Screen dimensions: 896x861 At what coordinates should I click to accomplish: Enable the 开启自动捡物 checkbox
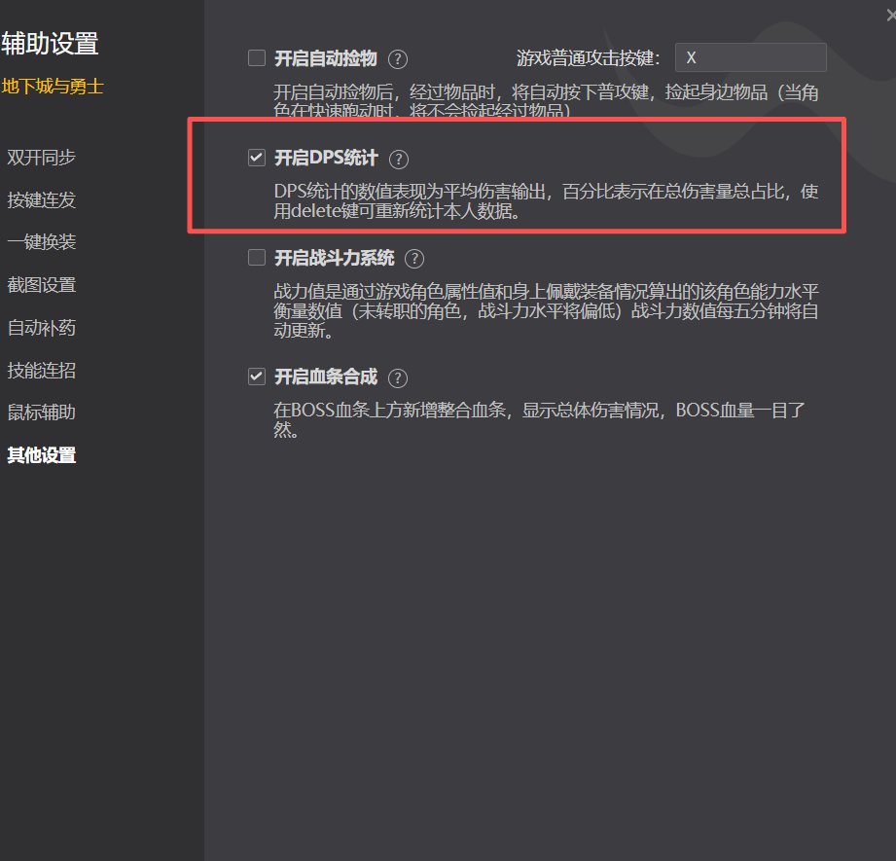click(x=256, y=57)
